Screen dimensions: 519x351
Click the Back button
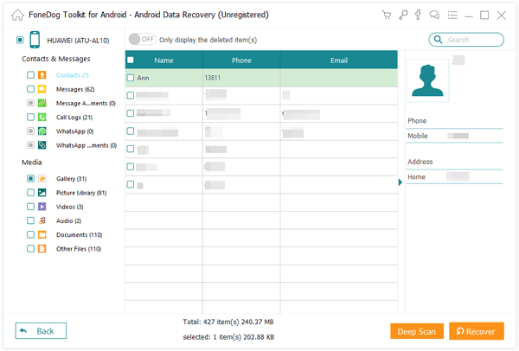pyautogui.click(x=41, y=331)
